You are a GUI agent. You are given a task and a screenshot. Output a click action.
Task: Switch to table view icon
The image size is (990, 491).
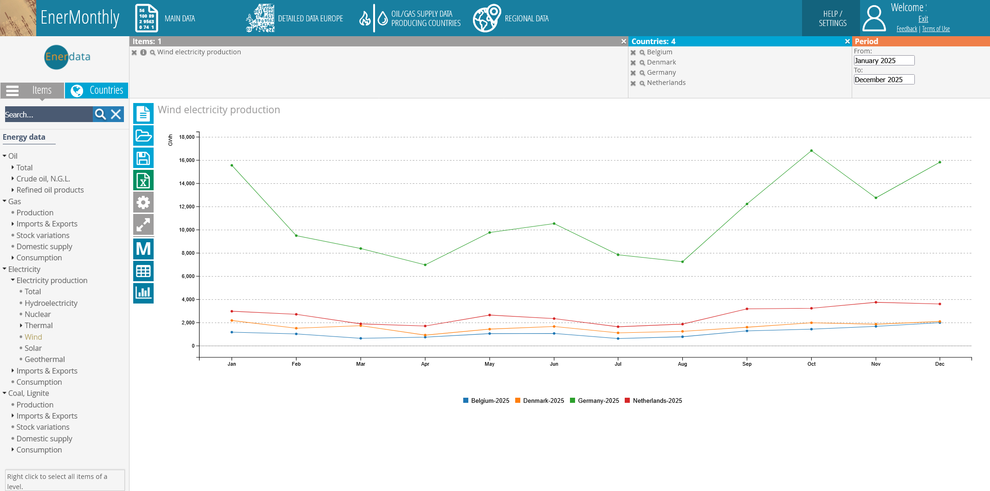(x=143, y=271)
